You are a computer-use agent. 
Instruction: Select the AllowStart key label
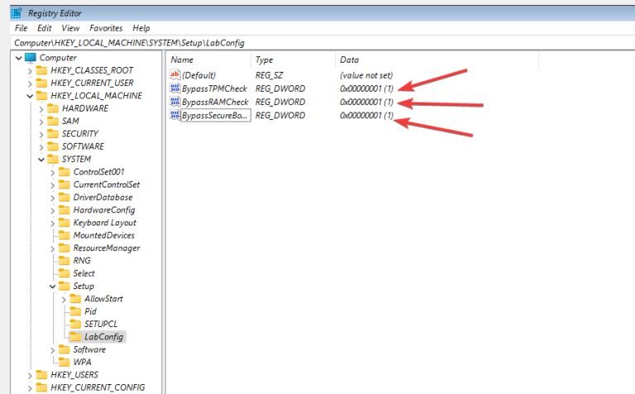click(103, 298)
